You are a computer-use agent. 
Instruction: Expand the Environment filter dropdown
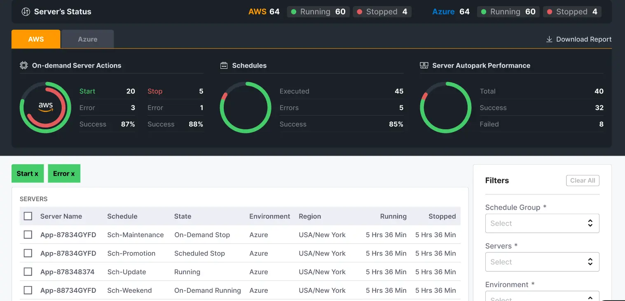click(542, 296)
